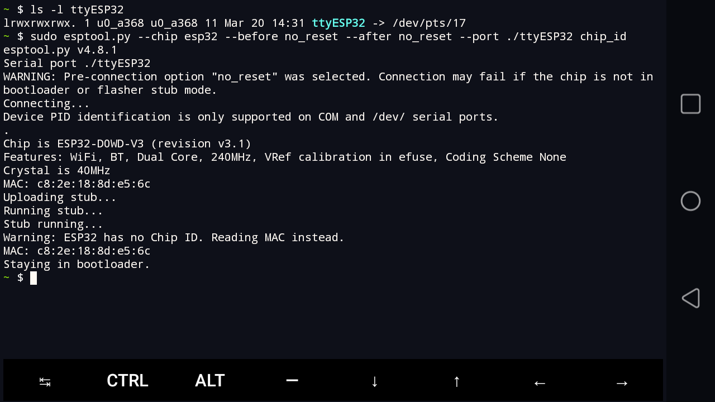The width and height of the screenshot is (715, 402).
Task: Tap the Android back triangle button
Action: pos(690,298)
